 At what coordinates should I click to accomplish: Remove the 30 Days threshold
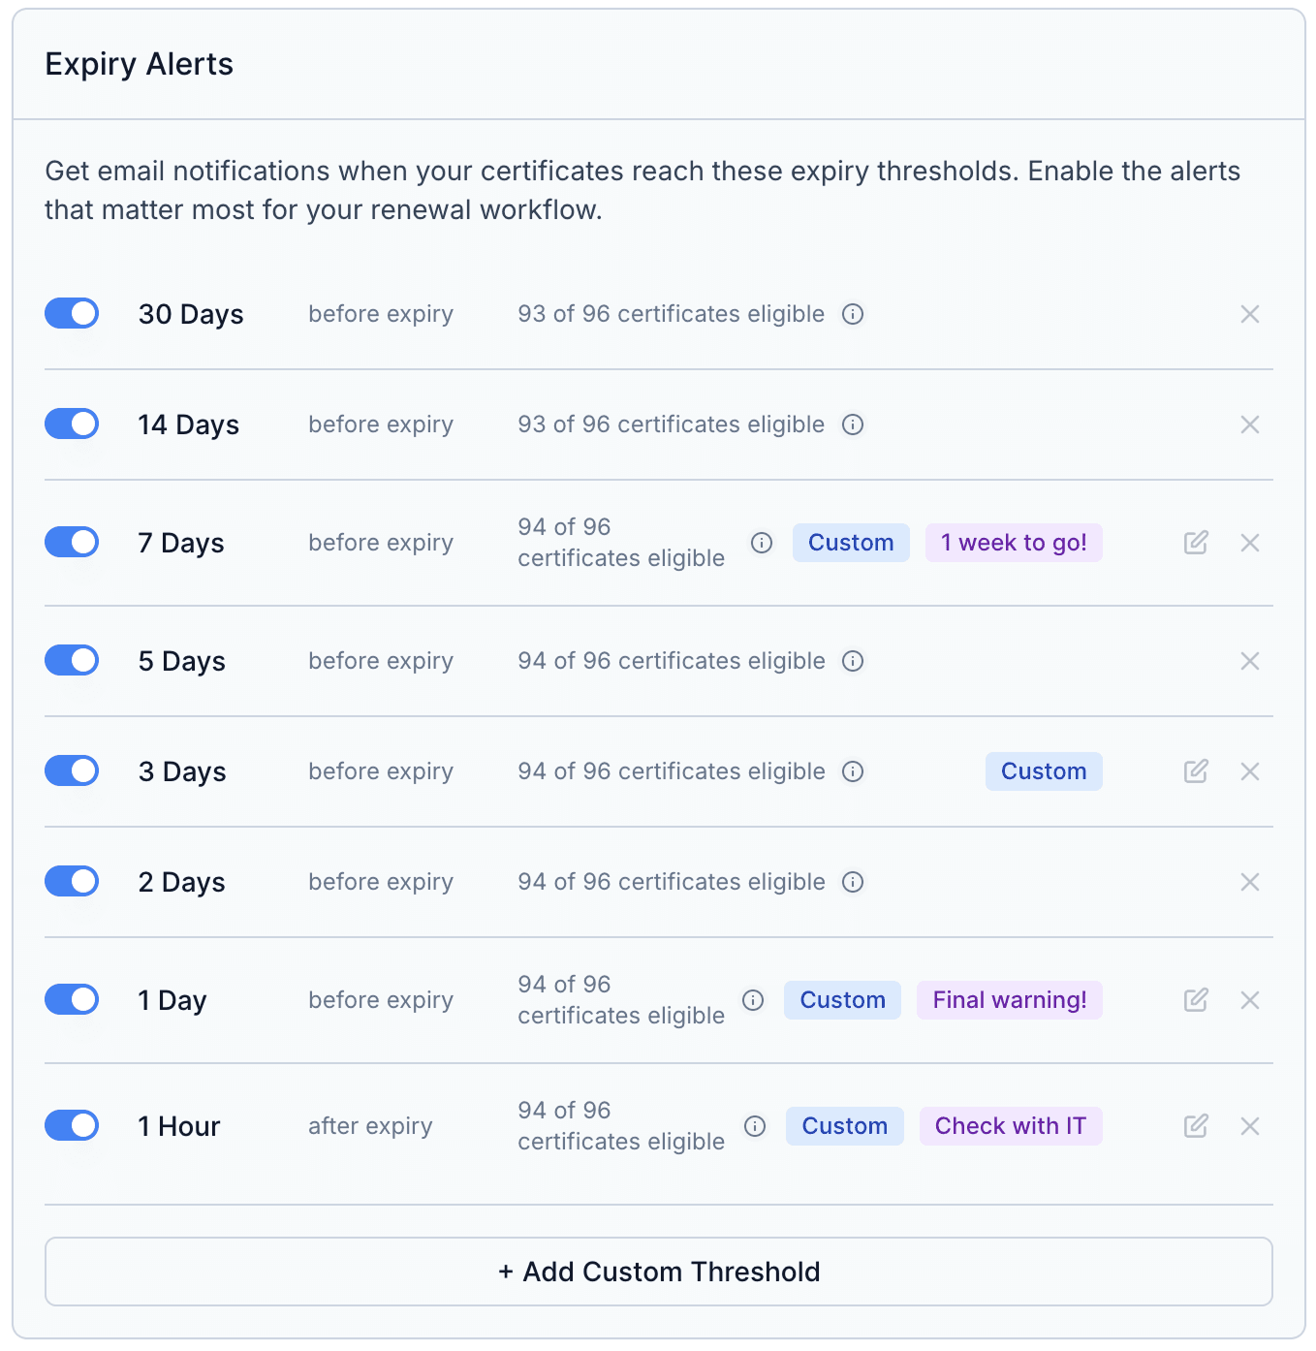tap(1250, 314)
